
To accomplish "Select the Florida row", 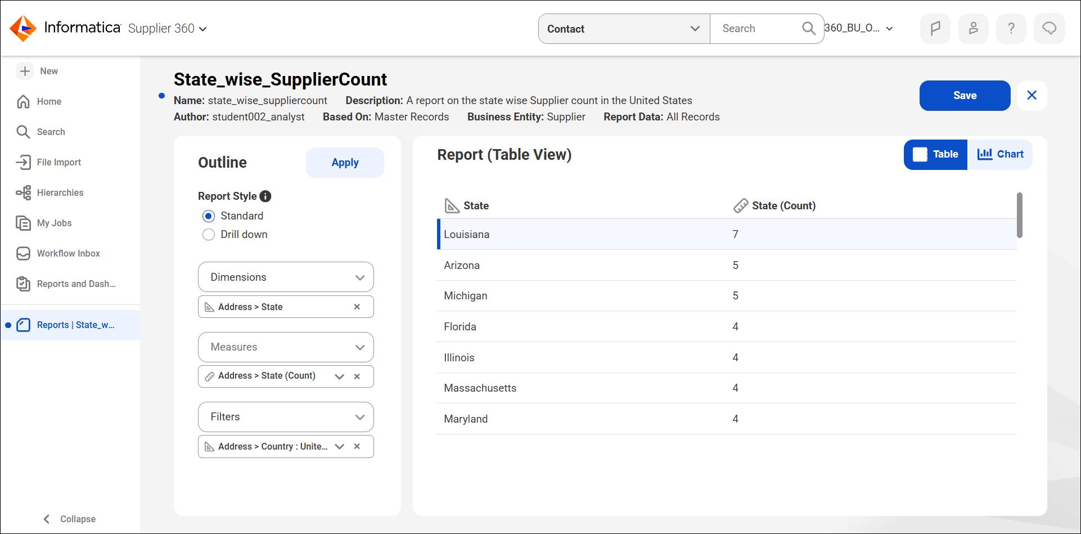I will (727, 326).
